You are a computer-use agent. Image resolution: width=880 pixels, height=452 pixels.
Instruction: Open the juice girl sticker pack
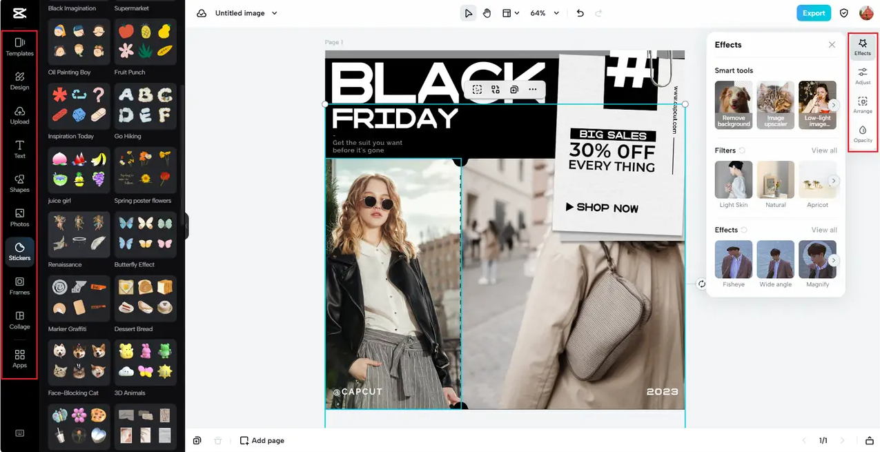[x=79, y=170]
